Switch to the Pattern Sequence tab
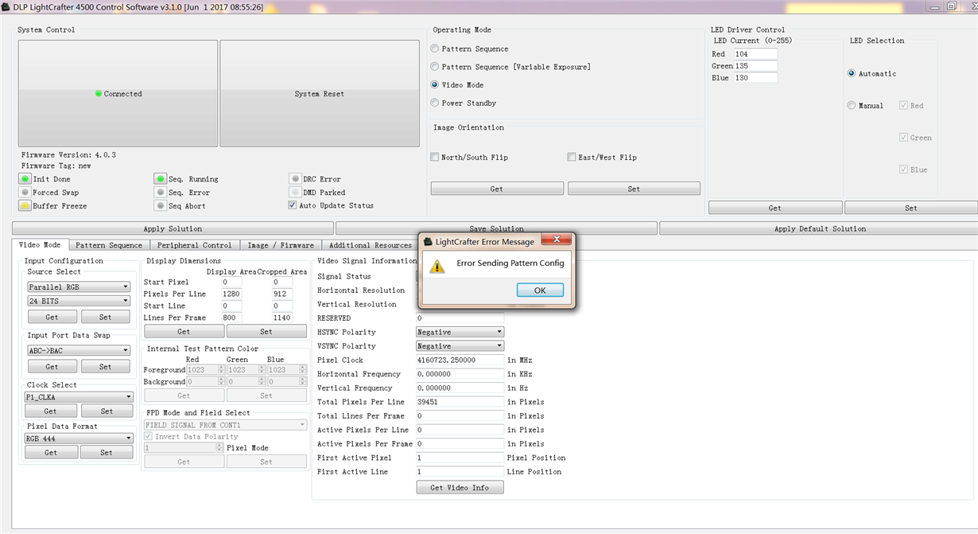The height and width of the screenshot is (534, 978). pyautogui.click(x=109, y=245)
